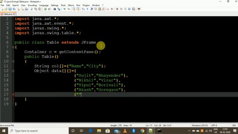Screen dimensions: 238x134
Task: Create a new file with the New toolbar icon
Action: (2, 9)
